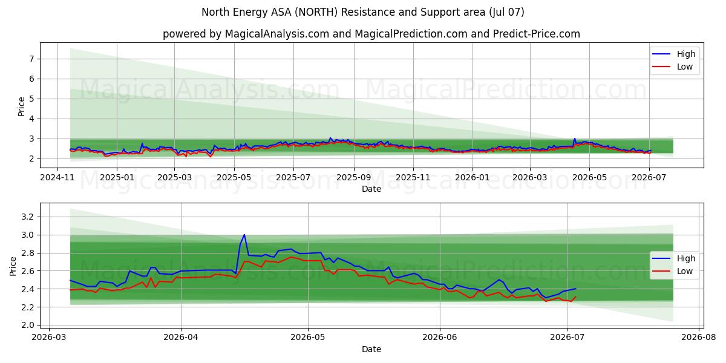The image size is (726, 363).
Task: Click the '2.6' y-axis tick on bottom chart
Action: [x=27, y=271]
